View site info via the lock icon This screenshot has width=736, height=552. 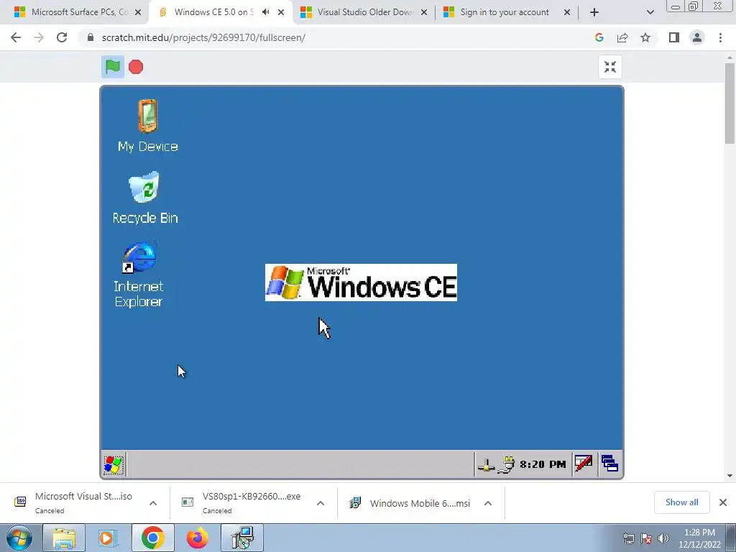coord(91,37)
